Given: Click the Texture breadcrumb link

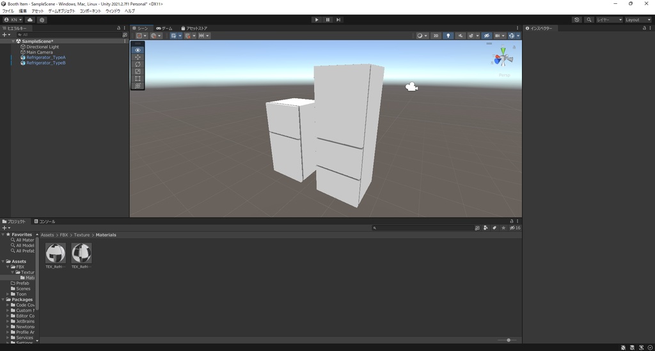Looking at the screenshot, I should (82, 235).
